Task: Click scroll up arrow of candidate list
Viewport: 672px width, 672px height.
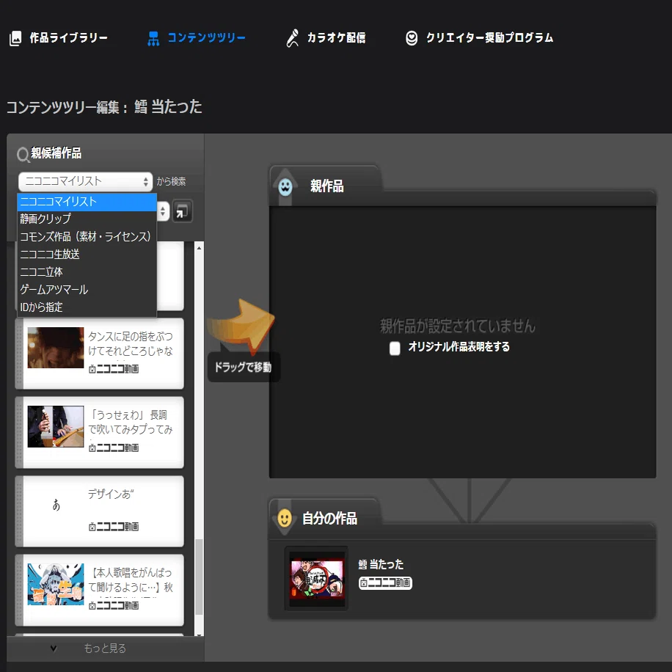Action: click(199, 248)
